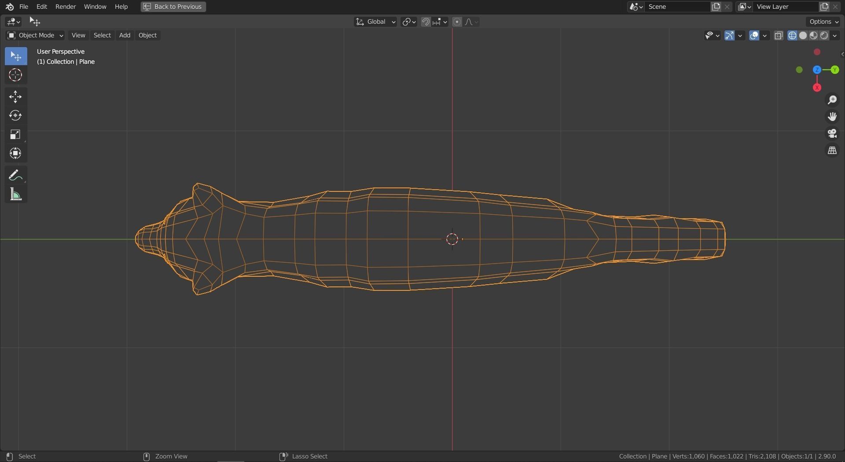Open selectability and visibility dropdown

click(712, 36)
